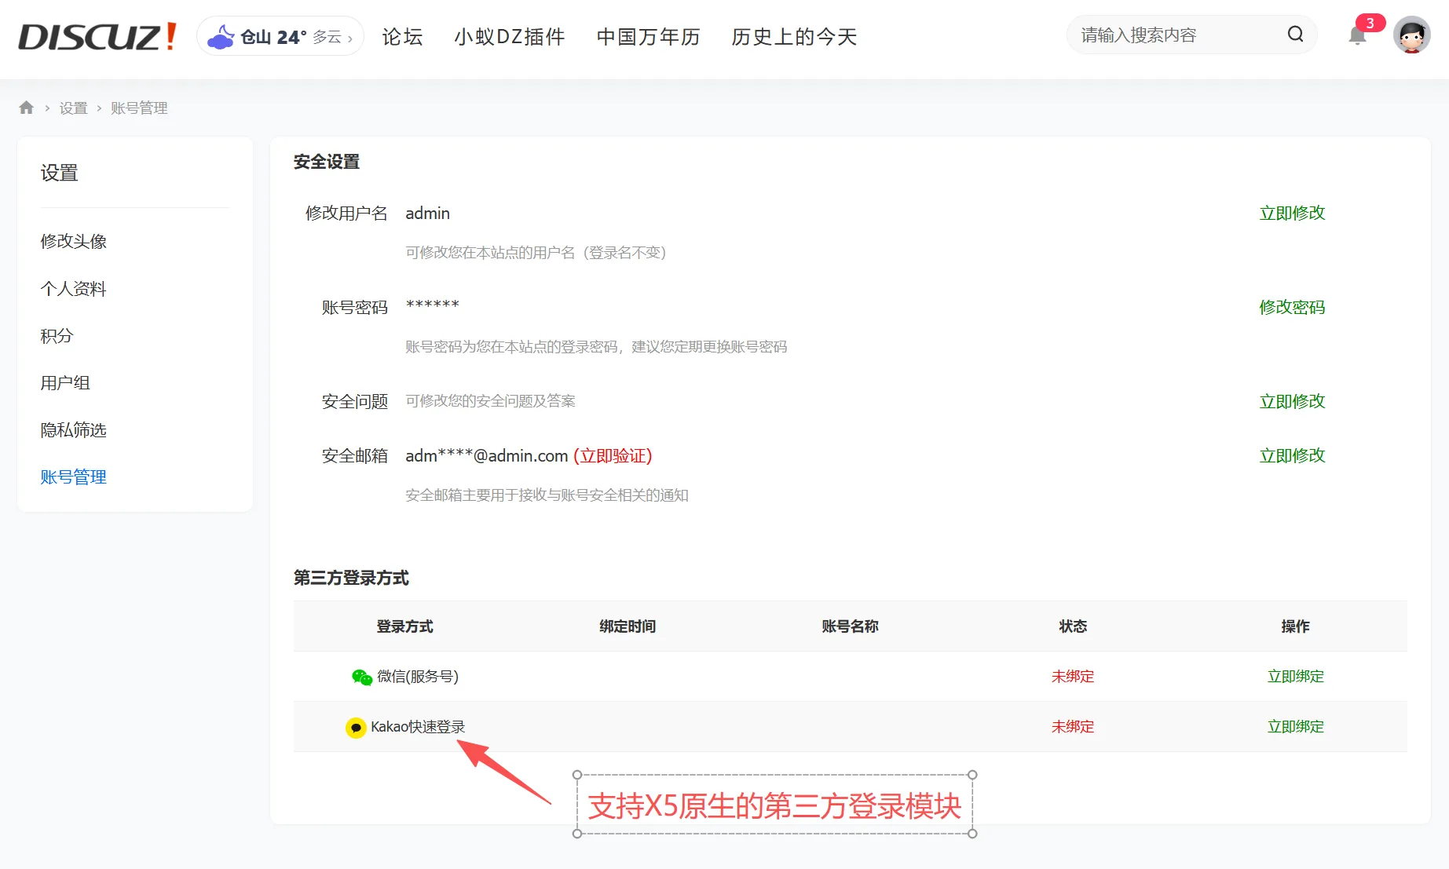This screenshot has height=869, width=1449.
Task: Click 立即修改 for 安全邮箱
Action: click(x=1293, y=455)
